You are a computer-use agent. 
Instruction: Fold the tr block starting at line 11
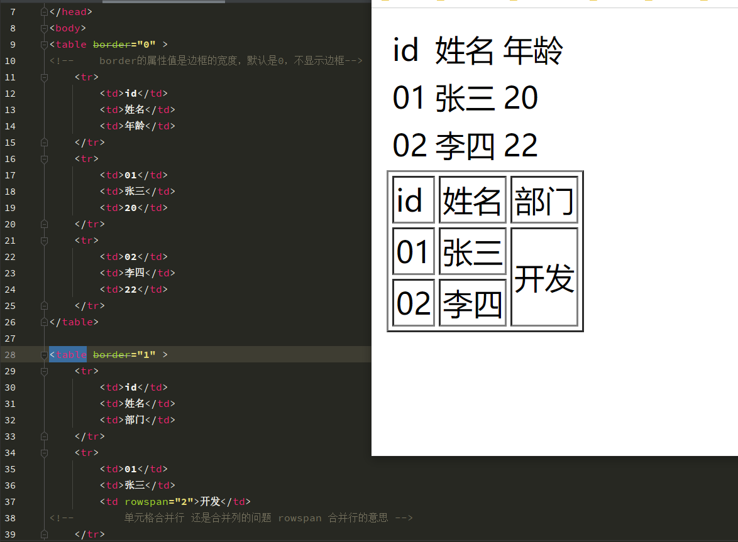tap(43, 77)
